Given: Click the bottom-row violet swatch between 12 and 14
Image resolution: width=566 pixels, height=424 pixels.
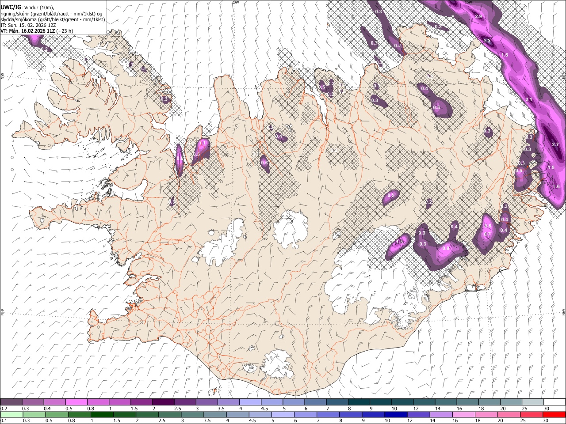Looking at the screenshot, I should (x=418, y=415).
